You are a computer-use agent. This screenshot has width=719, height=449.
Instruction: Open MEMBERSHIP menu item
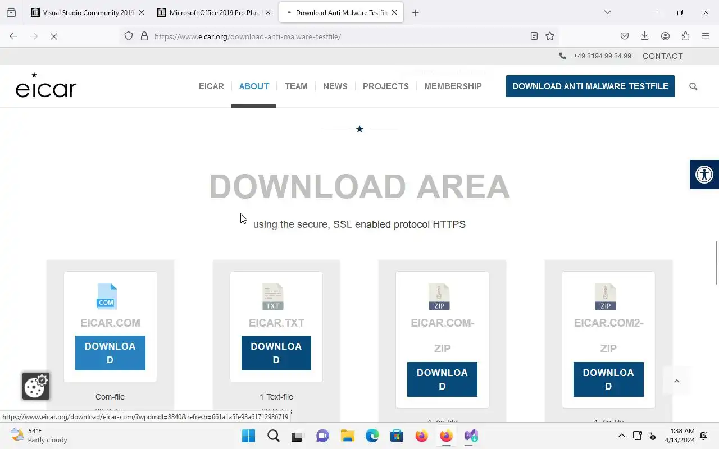click(453, 86)
